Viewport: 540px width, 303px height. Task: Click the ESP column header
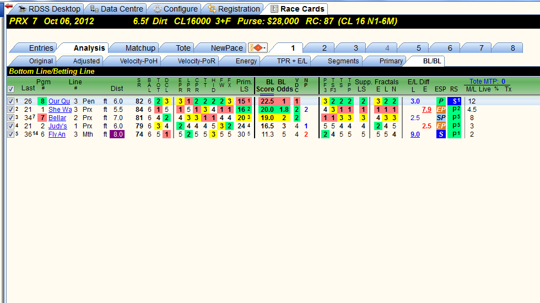[x=440, y=89]
